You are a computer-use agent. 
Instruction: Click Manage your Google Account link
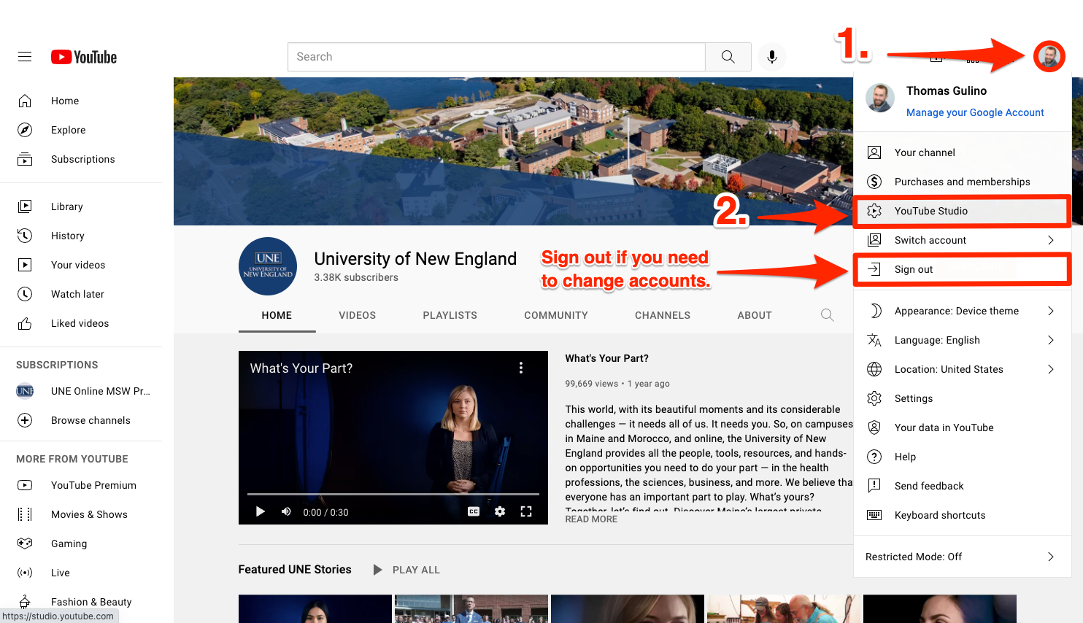point(975,112)
